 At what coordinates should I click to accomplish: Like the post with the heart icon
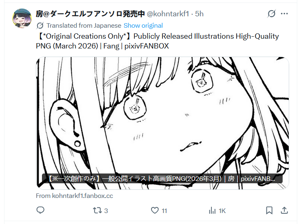click(155, 210)
